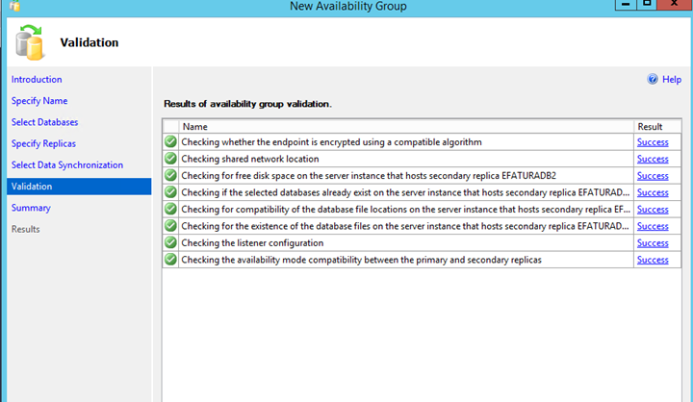Open Success link for listener configuration check
Viewport: 693px width, 402px height.
(x=652, y=243)
